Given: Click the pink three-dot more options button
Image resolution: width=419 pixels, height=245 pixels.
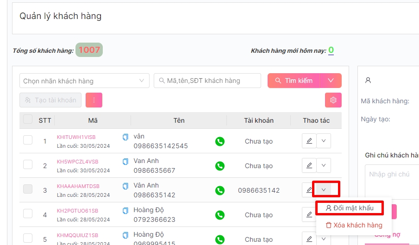Looking at the screenshot, I should click(94, 100).
